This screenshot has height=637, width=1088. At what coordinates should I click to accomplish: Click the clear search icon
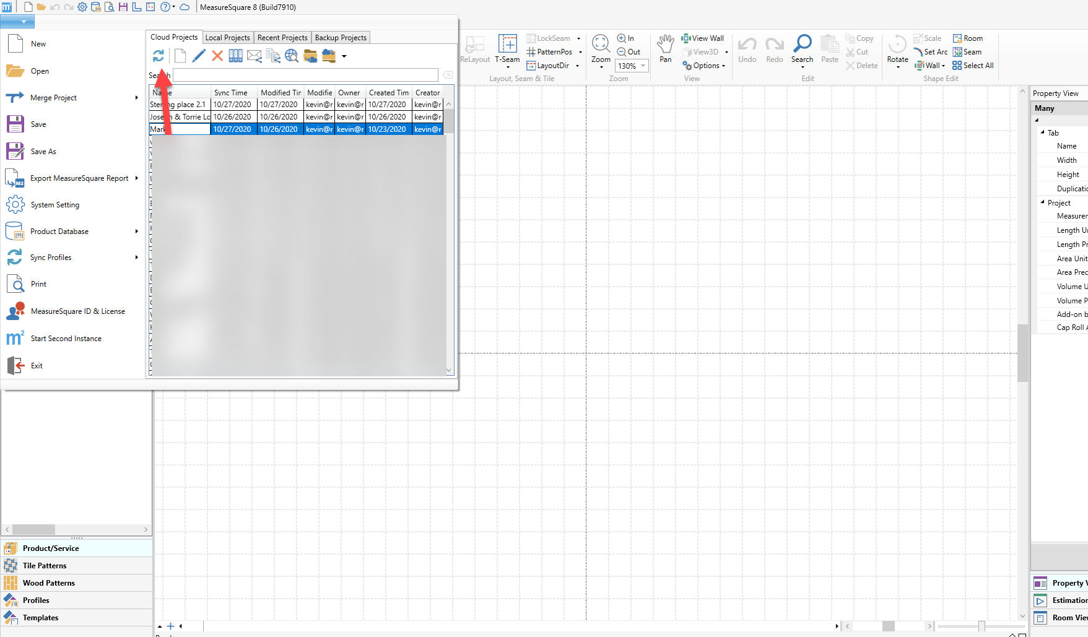[x=448, y=76]
